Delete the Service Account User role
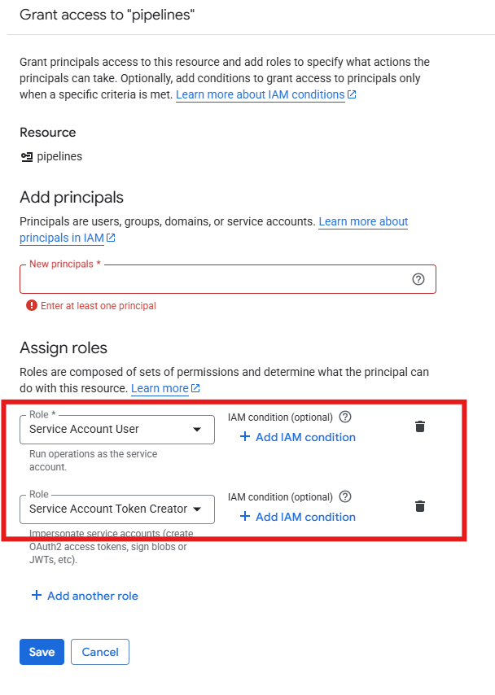This screenshot has height=695, width=495. (x=420, y=426)
